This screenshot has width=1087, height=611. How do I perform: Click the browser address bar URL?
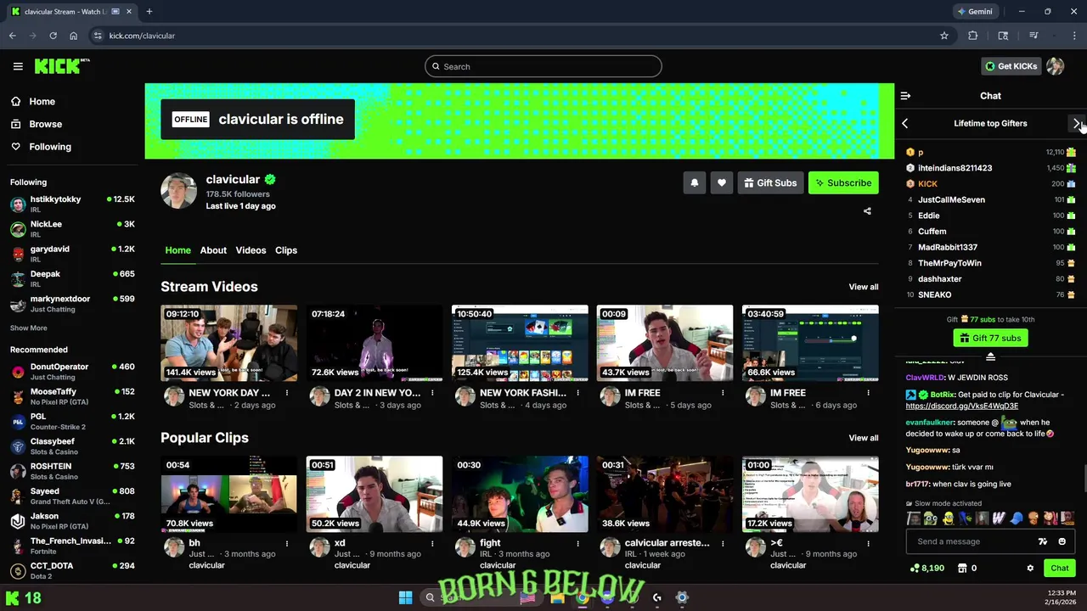(x=142, y=36)
